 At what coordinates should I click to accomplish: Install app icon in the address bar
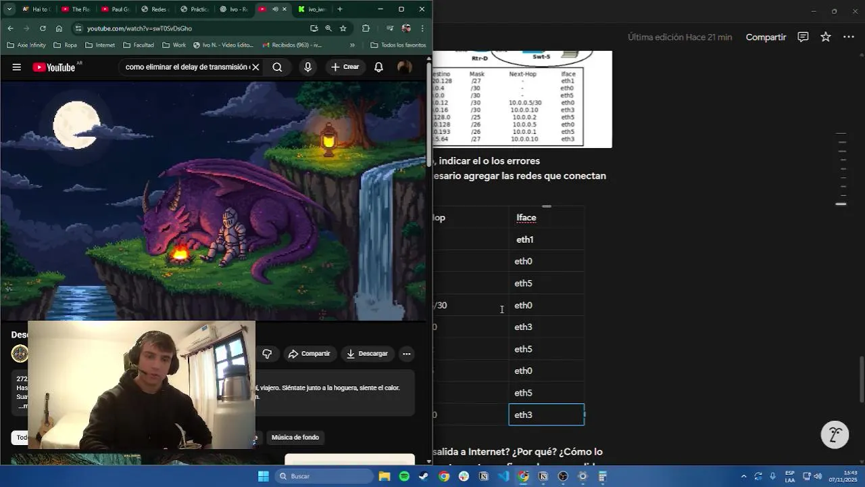click(x=314, y=28)
